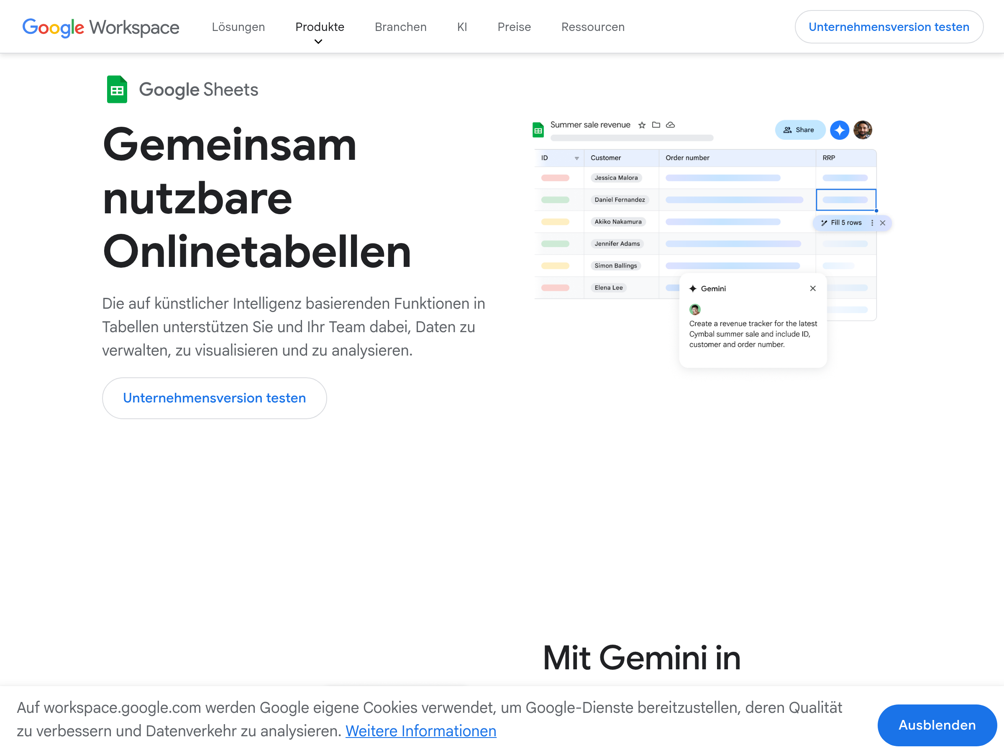Click Ausblenden to hide the cookie banner
The height and width of the screenshot is (753, 1004).
[x=936, y=725]
